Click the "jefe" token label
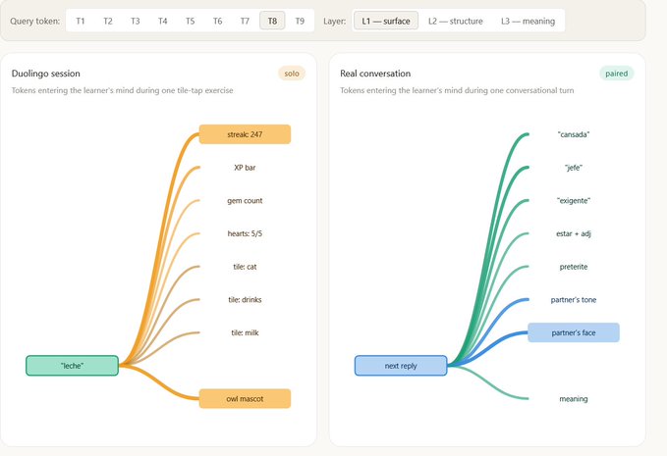Image resolution: width=667 pixels, height=456 pixels. [574, 168]
